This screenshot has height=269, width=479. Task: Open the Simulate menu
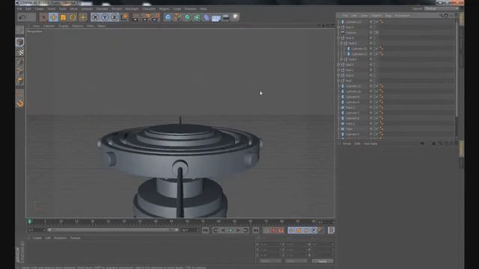pyautogui.click(x=102, y=9)
